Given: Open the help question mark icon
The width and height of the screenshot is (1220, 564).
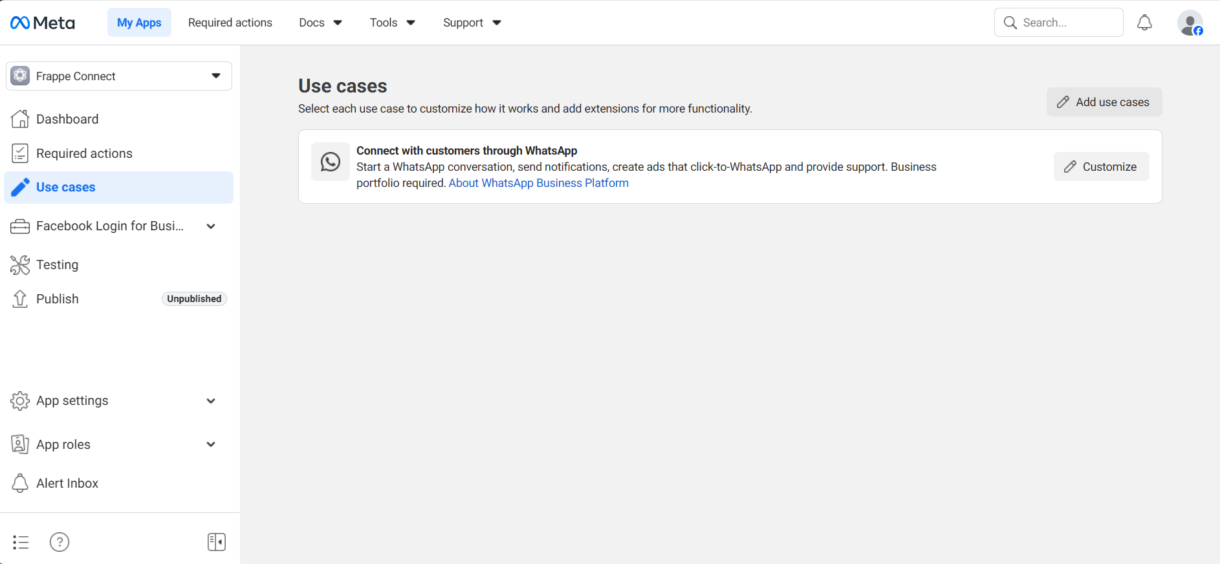Looking at the screenshot, I should (60, 542).
